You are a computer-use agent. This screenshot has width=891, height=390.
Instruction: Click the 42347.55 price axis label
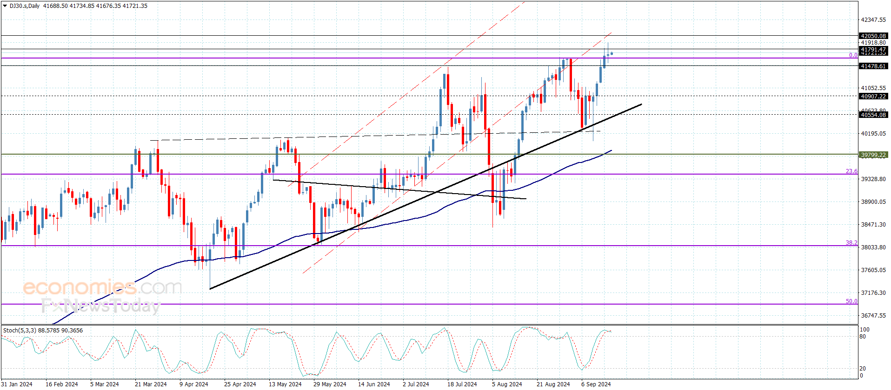tap(873, 20)
